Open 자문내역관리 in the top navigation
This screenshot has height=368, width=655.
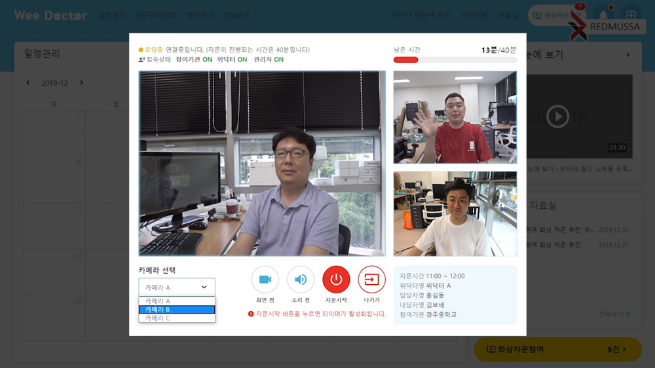click(156, 16)
